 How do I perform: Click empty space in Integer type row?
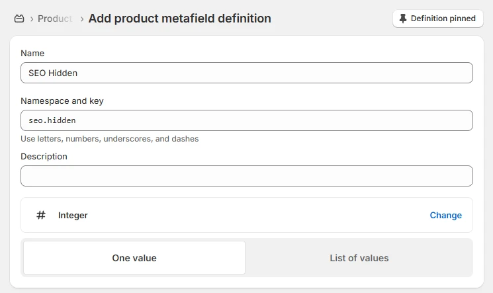click(251, 215)
